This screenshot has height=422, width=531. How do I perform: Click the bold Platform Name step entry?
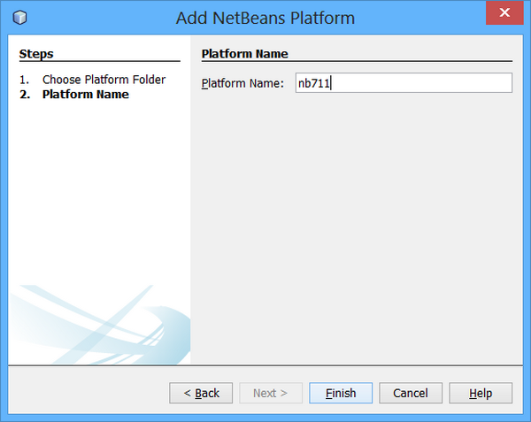pos(85,95)
